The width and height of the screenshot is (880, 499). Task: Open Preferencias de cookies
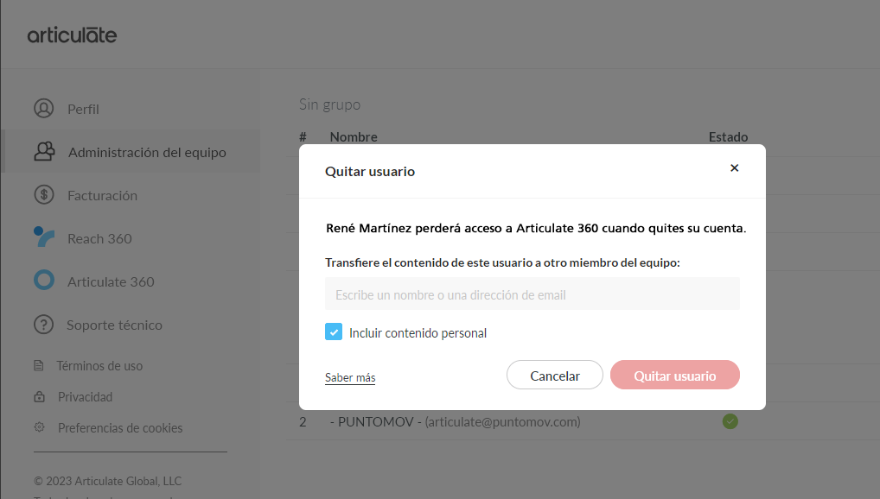(x=120, y=428)
